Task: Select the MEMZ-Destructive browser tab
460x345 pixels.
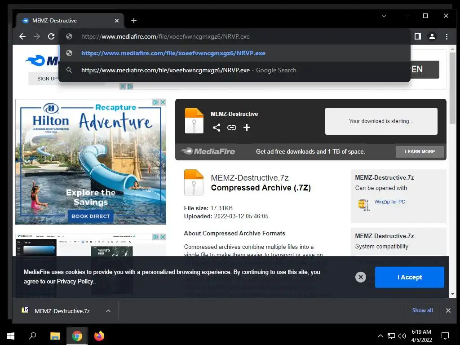Action: [x=70, y=21]
